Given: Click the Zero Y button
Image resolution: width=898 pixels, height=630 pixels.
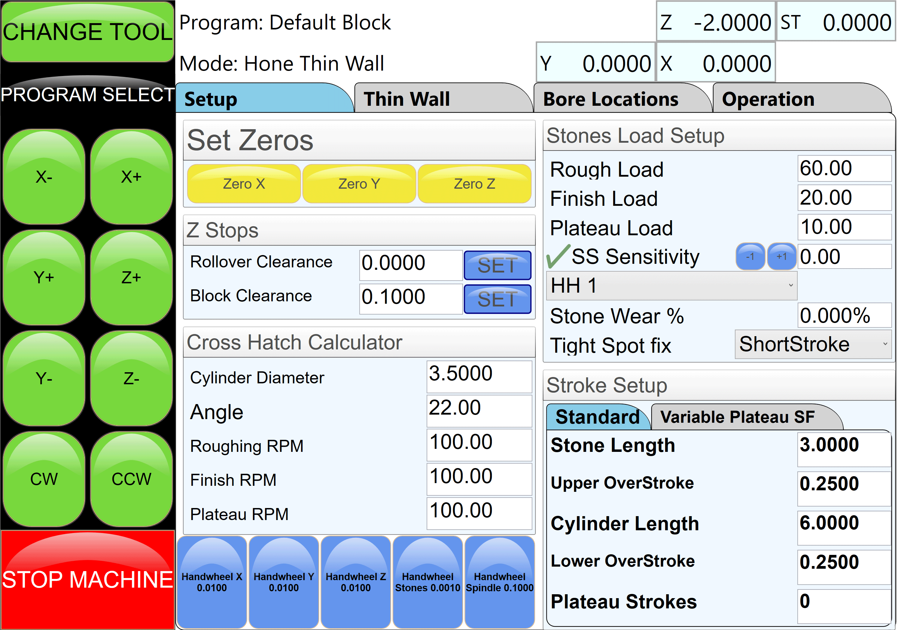Looking at the screenshot, I should tap(359, 184).
